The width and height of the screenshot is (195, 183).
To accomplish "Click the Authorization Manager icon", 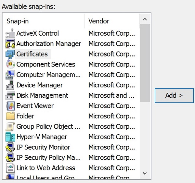I will coord(10,43).
